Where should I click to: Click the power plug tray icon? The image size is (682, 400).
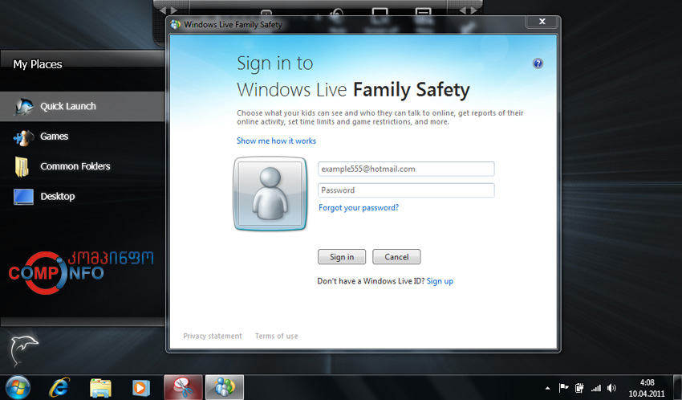coord(579,388)
